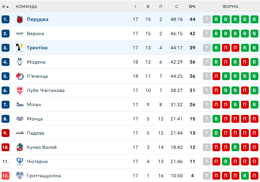Click the Верона team logo
260x182 pixels.
[20, 34]
